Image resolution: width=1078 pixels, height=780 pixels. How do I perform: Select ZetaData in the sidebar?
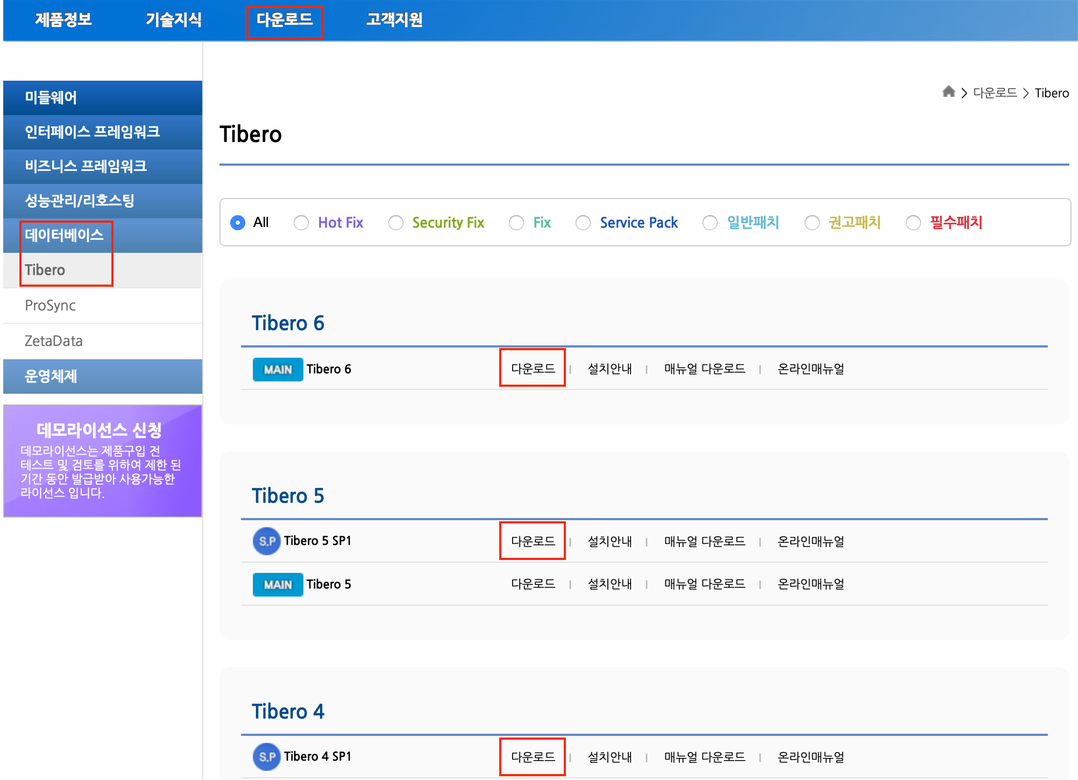102,341
